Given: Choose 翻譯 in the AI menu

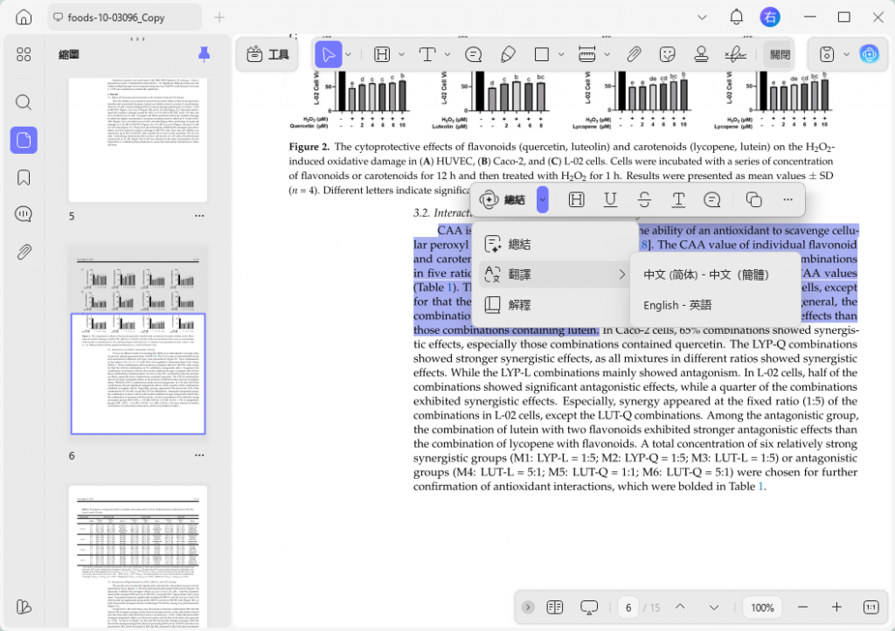Looking at the screenshot, I should tap(554, 274).
